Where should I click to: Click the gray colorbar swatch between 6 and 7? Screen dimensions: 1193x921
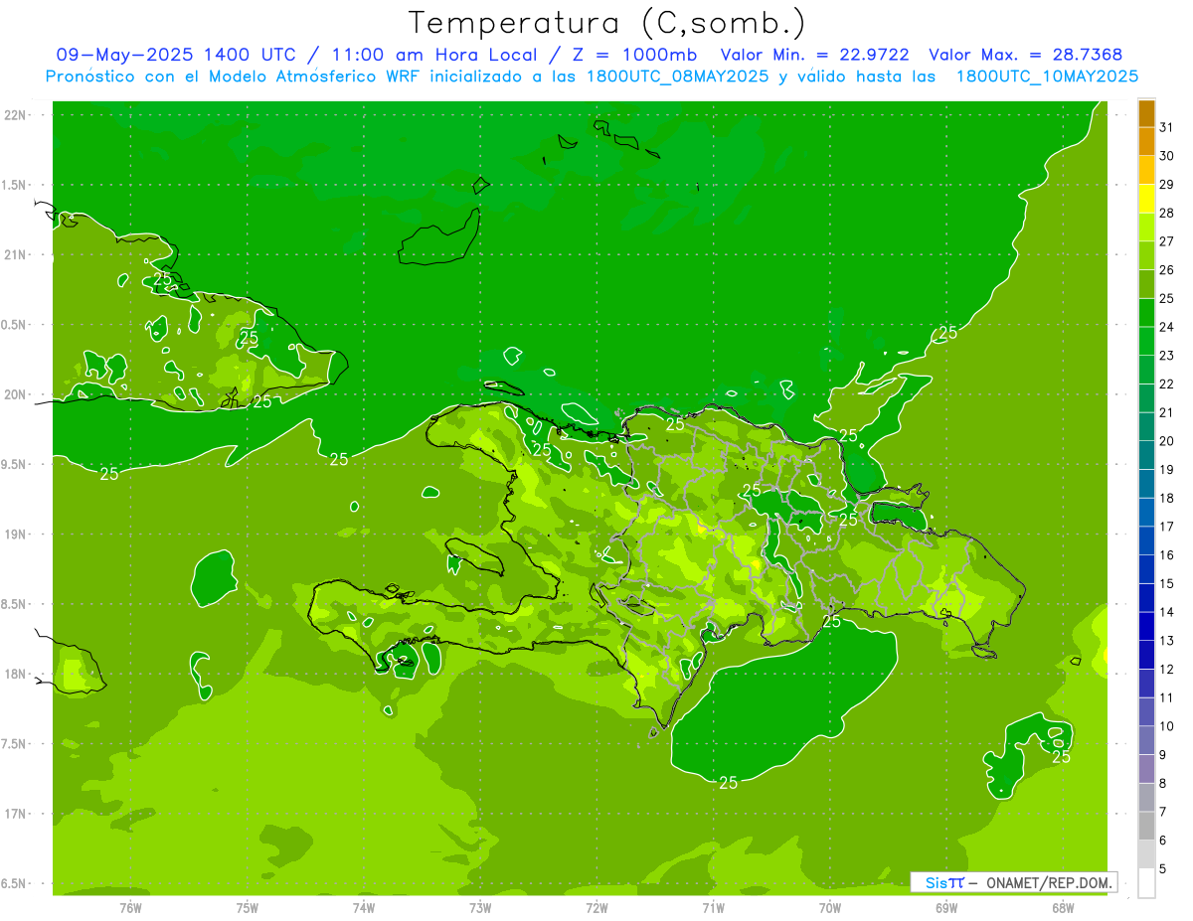coord(1146,827)
